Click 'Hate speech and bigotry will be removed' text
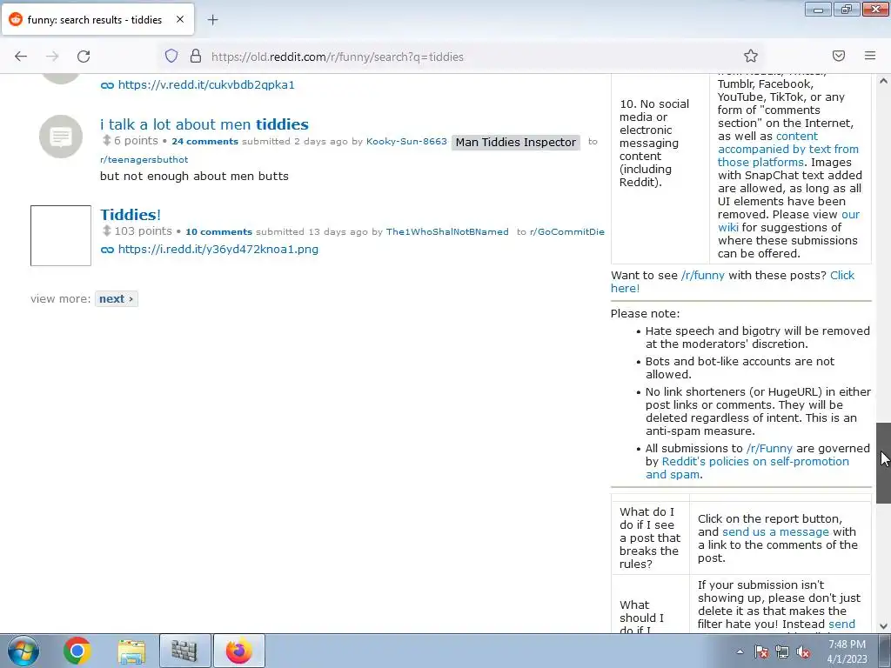 pyautogui.click(x=758, y=337)
